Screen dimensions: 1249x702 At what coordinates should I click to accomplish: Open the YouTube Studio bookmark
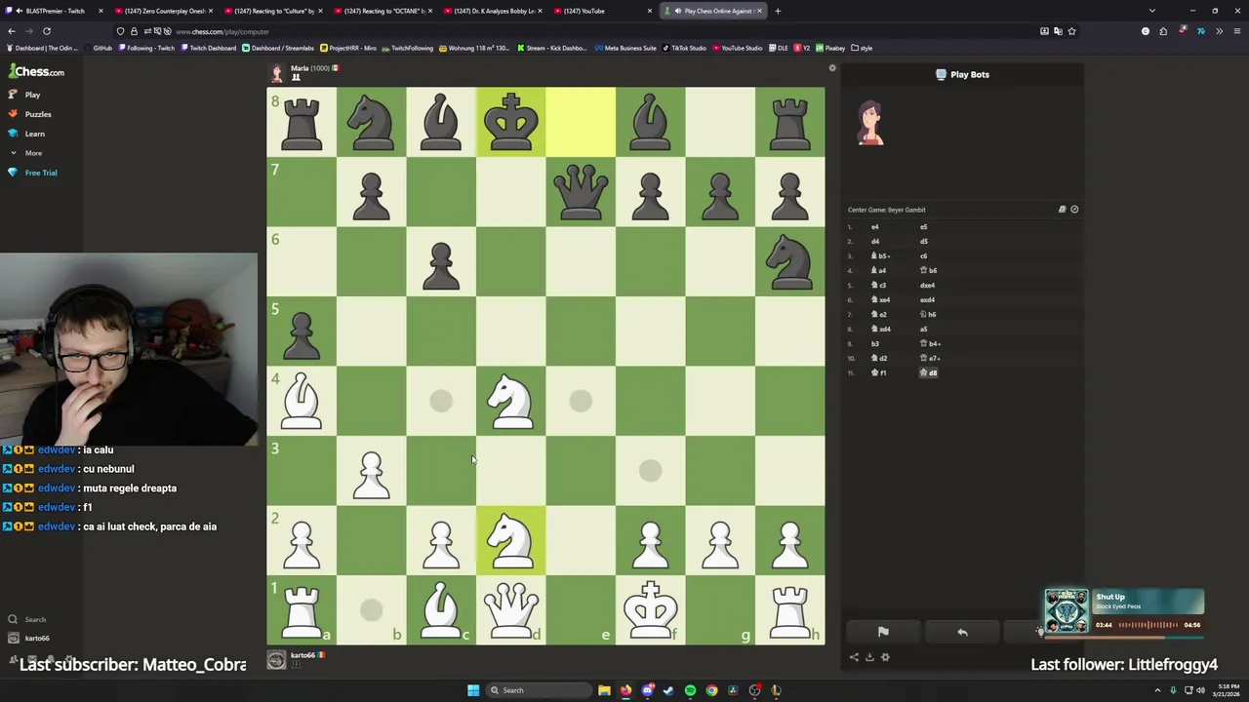click(x=737, y=48)
